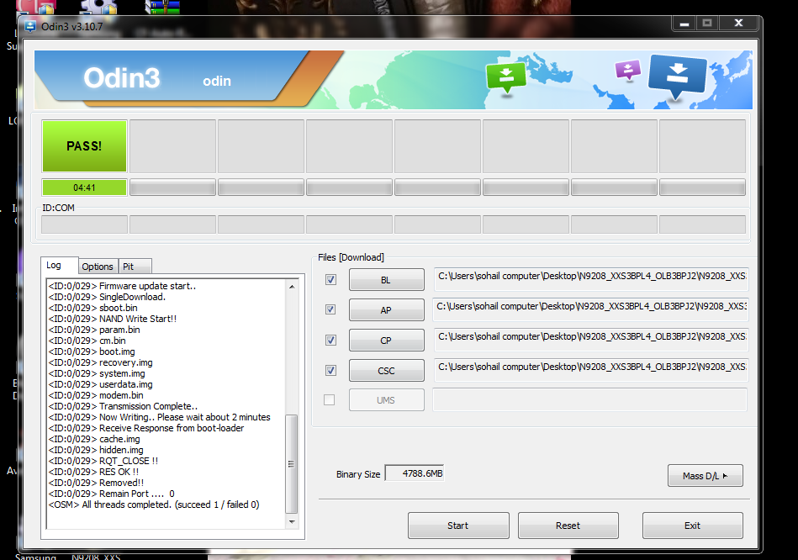Viewport: 798px width, 560px height.
Task: Click the 04:41 elapsed progress bar
Action: (x=84, y=188)
